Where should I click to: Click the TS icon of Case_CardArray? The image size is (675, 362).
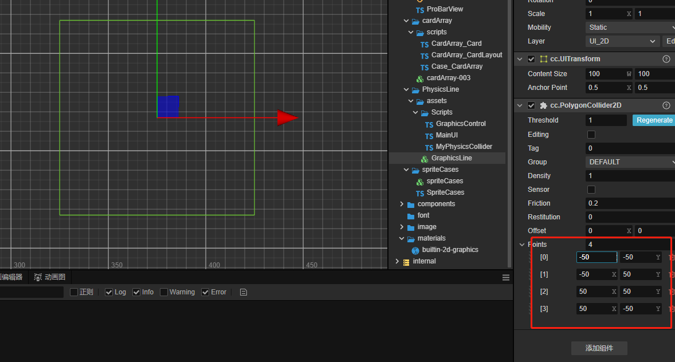[x=425, y=67]
